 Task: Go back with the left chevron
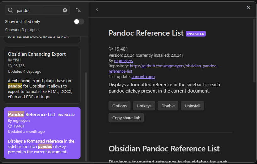point(97,9)
